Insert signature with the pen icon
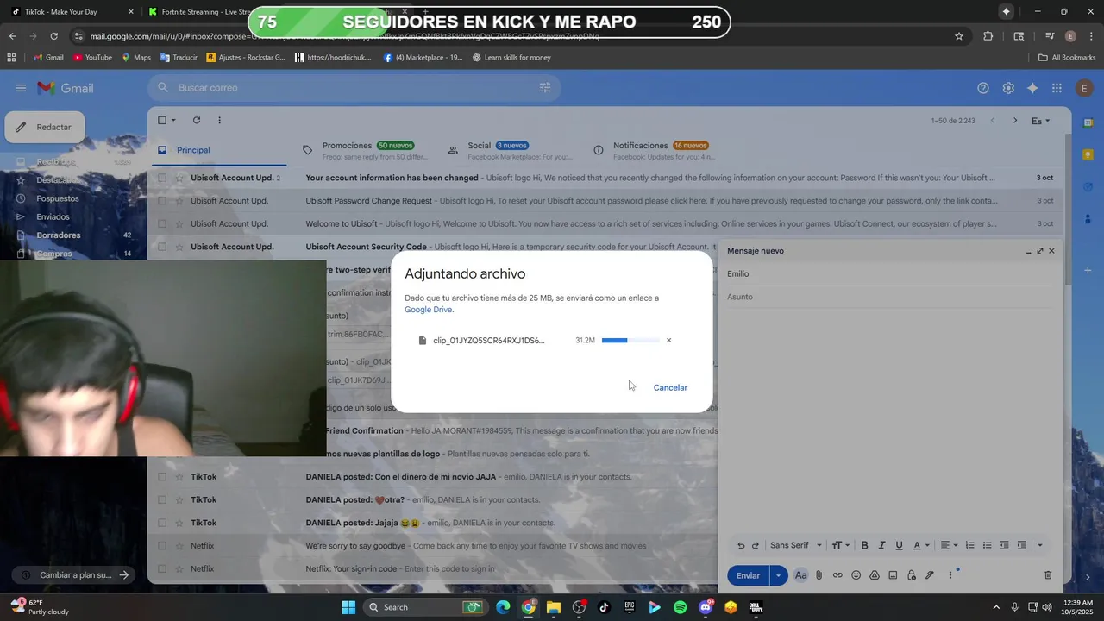 pos(930,575)
